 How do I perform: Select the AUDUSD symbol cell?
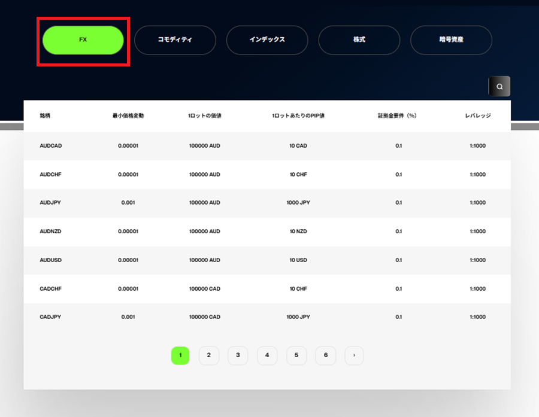click(x=50, y=260)
